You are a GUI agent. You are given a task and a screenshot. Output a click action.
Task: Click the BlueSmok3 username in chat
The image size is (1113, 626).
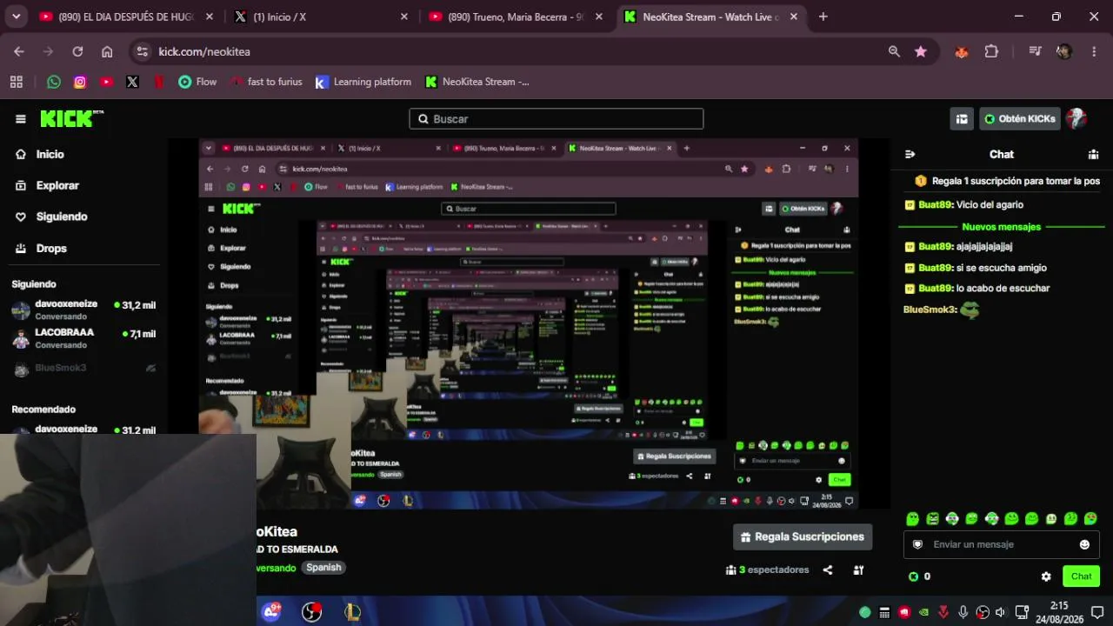930,310
